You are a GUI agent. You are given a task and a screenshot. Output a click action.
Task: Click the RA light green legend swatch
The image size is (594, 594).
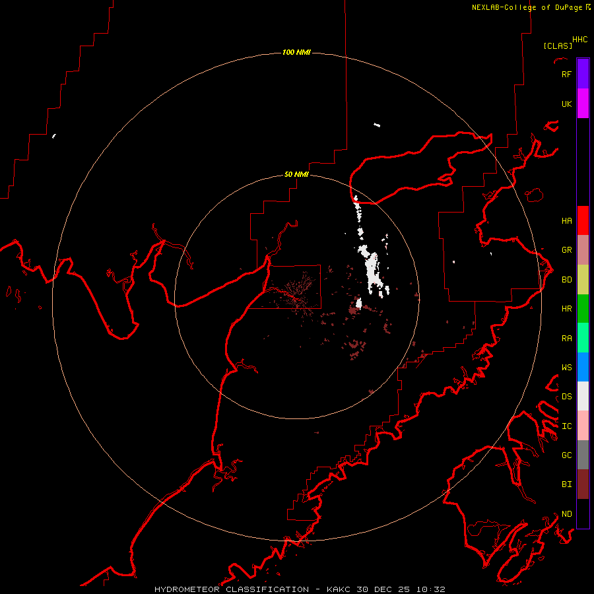[x=583, y=338]
